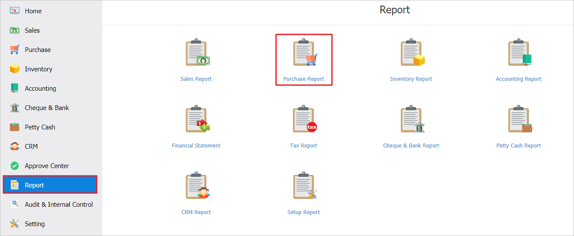Click the Purchase Report text link
Viewport: 574px width, 236px height.
(304, 79)
